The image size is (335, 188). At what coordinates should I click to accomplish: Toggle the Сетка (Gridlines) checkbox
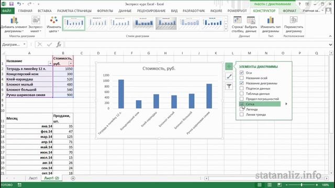(x=241, y=104)
